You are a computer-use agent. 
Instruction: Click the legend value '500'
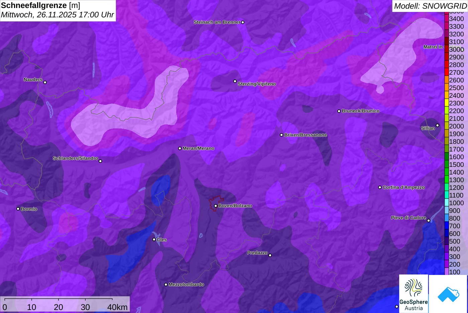coord(455,241)
